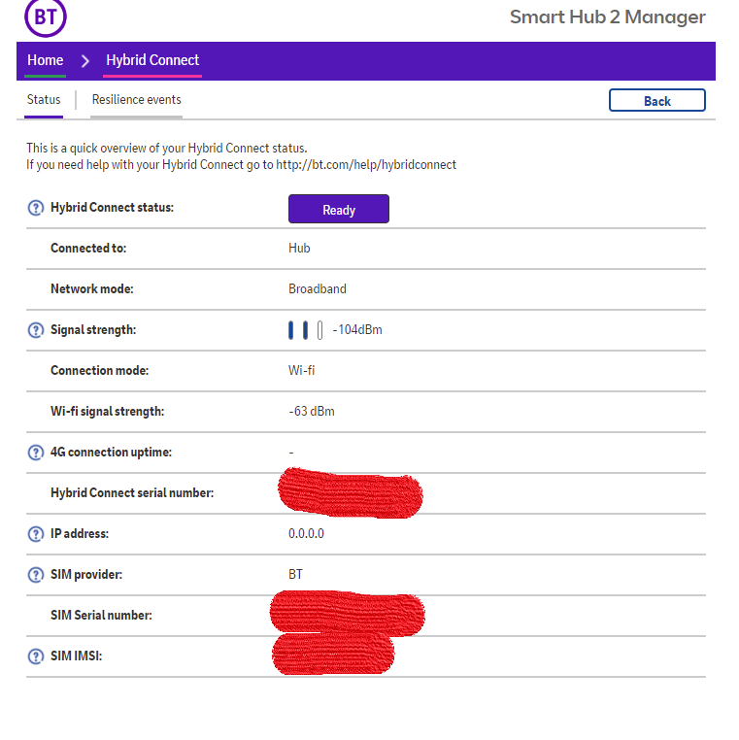The image size is (739, 740).
Task: Open help icon beside Signal strength
Action: click(36, 330)
